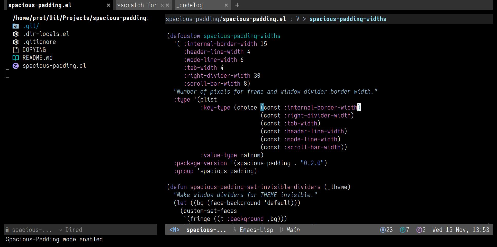Click the file icon beside COPYING

(16, 50)
